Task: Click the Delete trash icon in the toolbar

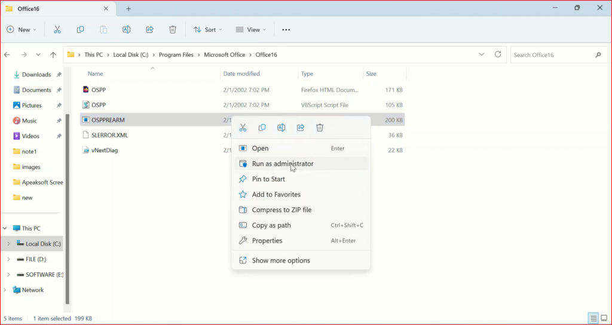Action: (x=173, y=30)
